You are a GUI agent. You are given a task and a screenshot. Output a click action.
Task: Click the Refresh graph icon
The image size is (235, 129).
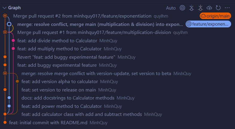pyautogui.click(x=218, y=8)
